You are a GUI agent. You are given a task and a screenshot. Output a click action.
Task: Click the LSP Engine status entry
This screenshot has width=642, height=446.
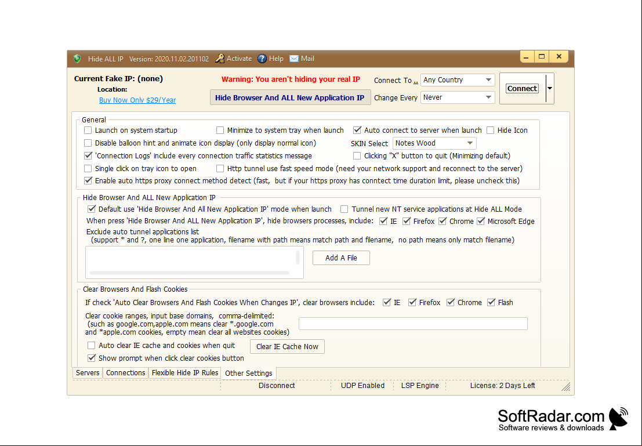coord(420,385)
